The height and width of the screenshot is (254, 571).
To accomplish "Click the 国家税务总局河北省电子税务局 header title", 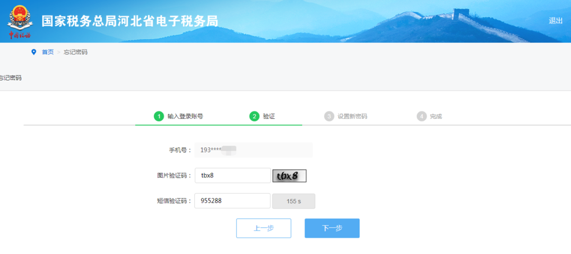I will pos(130,21).
